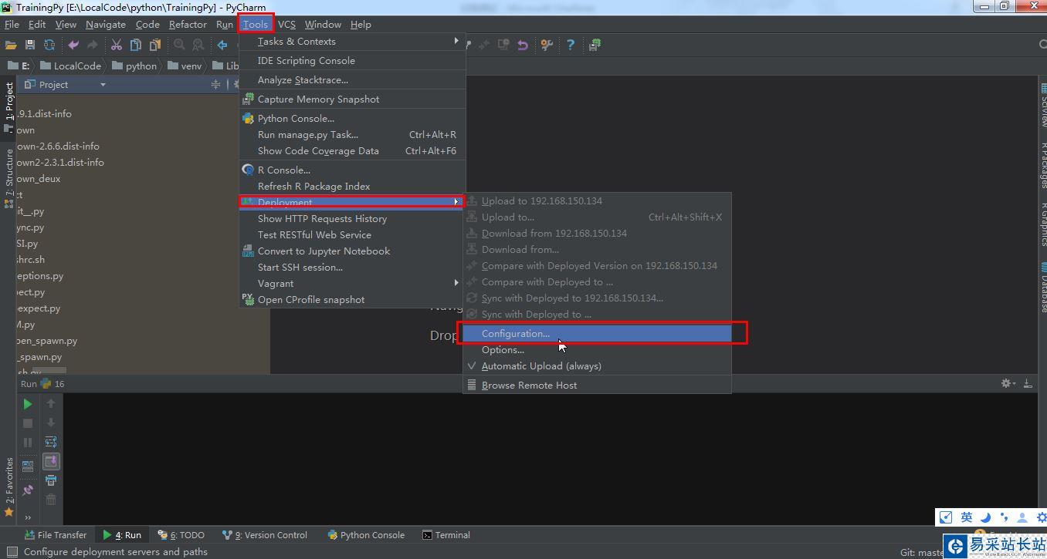Open the 9: Version Control tab
The image size is (1047, 559).
point(264,535)
